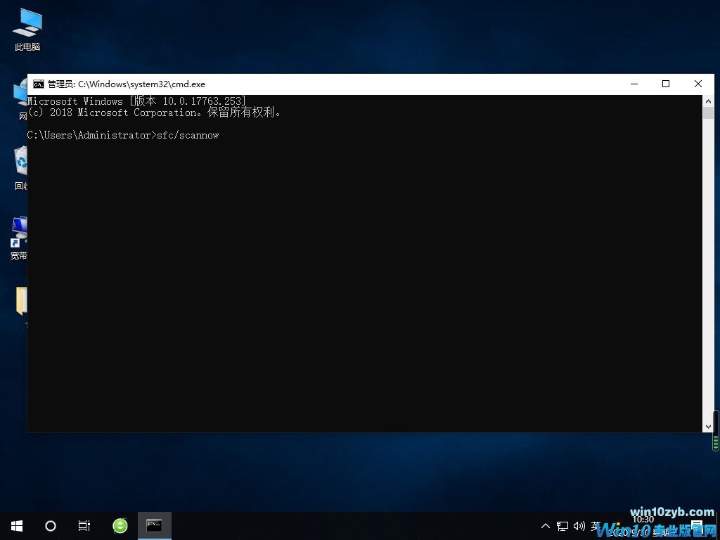Click the taskbar clock showing 10:30

click(x=643, y=525)
